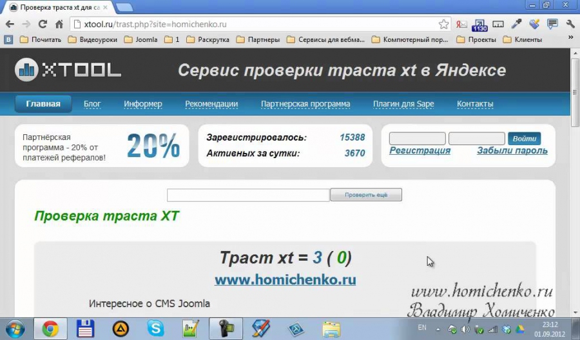Click the Войти login button

pos(525,139)
